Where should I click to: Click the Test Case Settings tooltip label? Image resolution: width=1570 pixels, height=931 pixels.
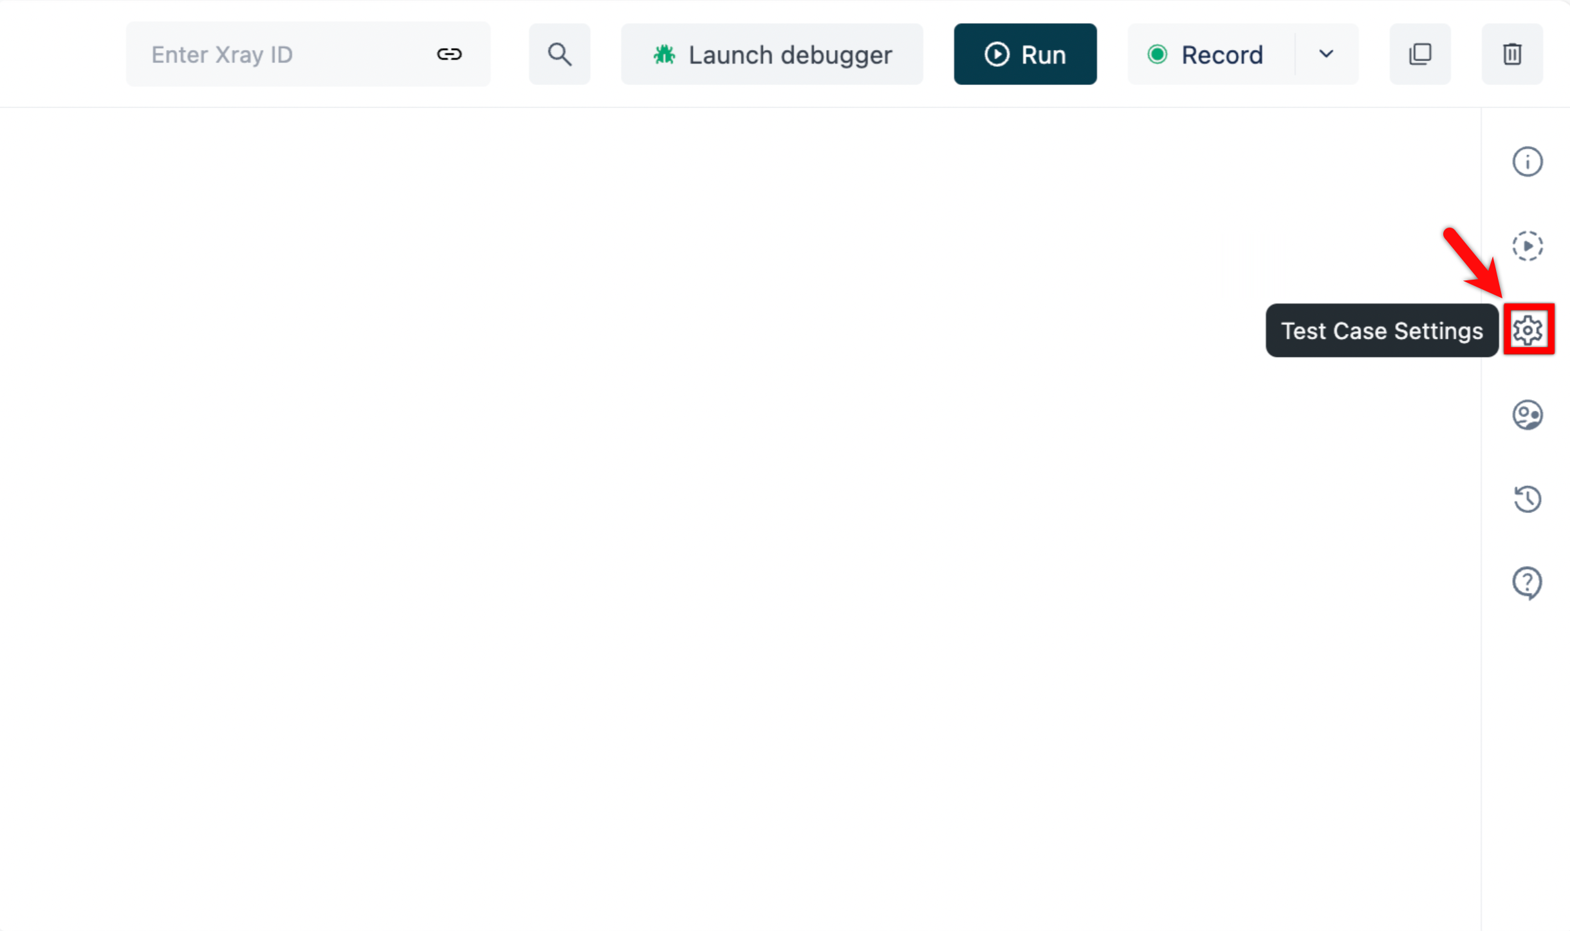point(1381,330)
